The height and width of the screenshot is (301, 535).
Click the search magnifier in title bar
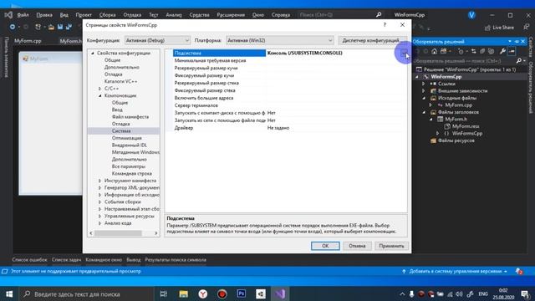pyautogui.click(x=379, y=15)
